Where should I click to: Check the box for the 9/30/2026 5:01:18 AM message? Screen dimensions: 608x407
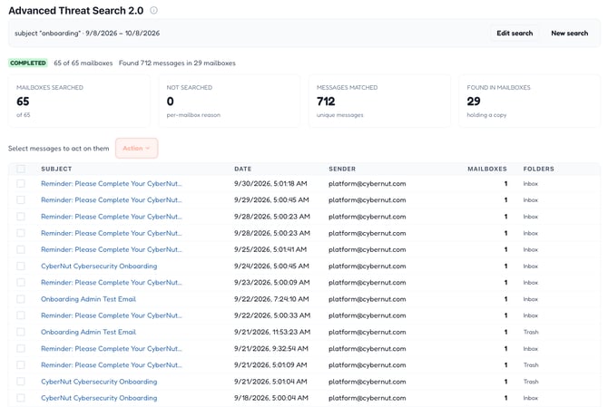point(21,183)
